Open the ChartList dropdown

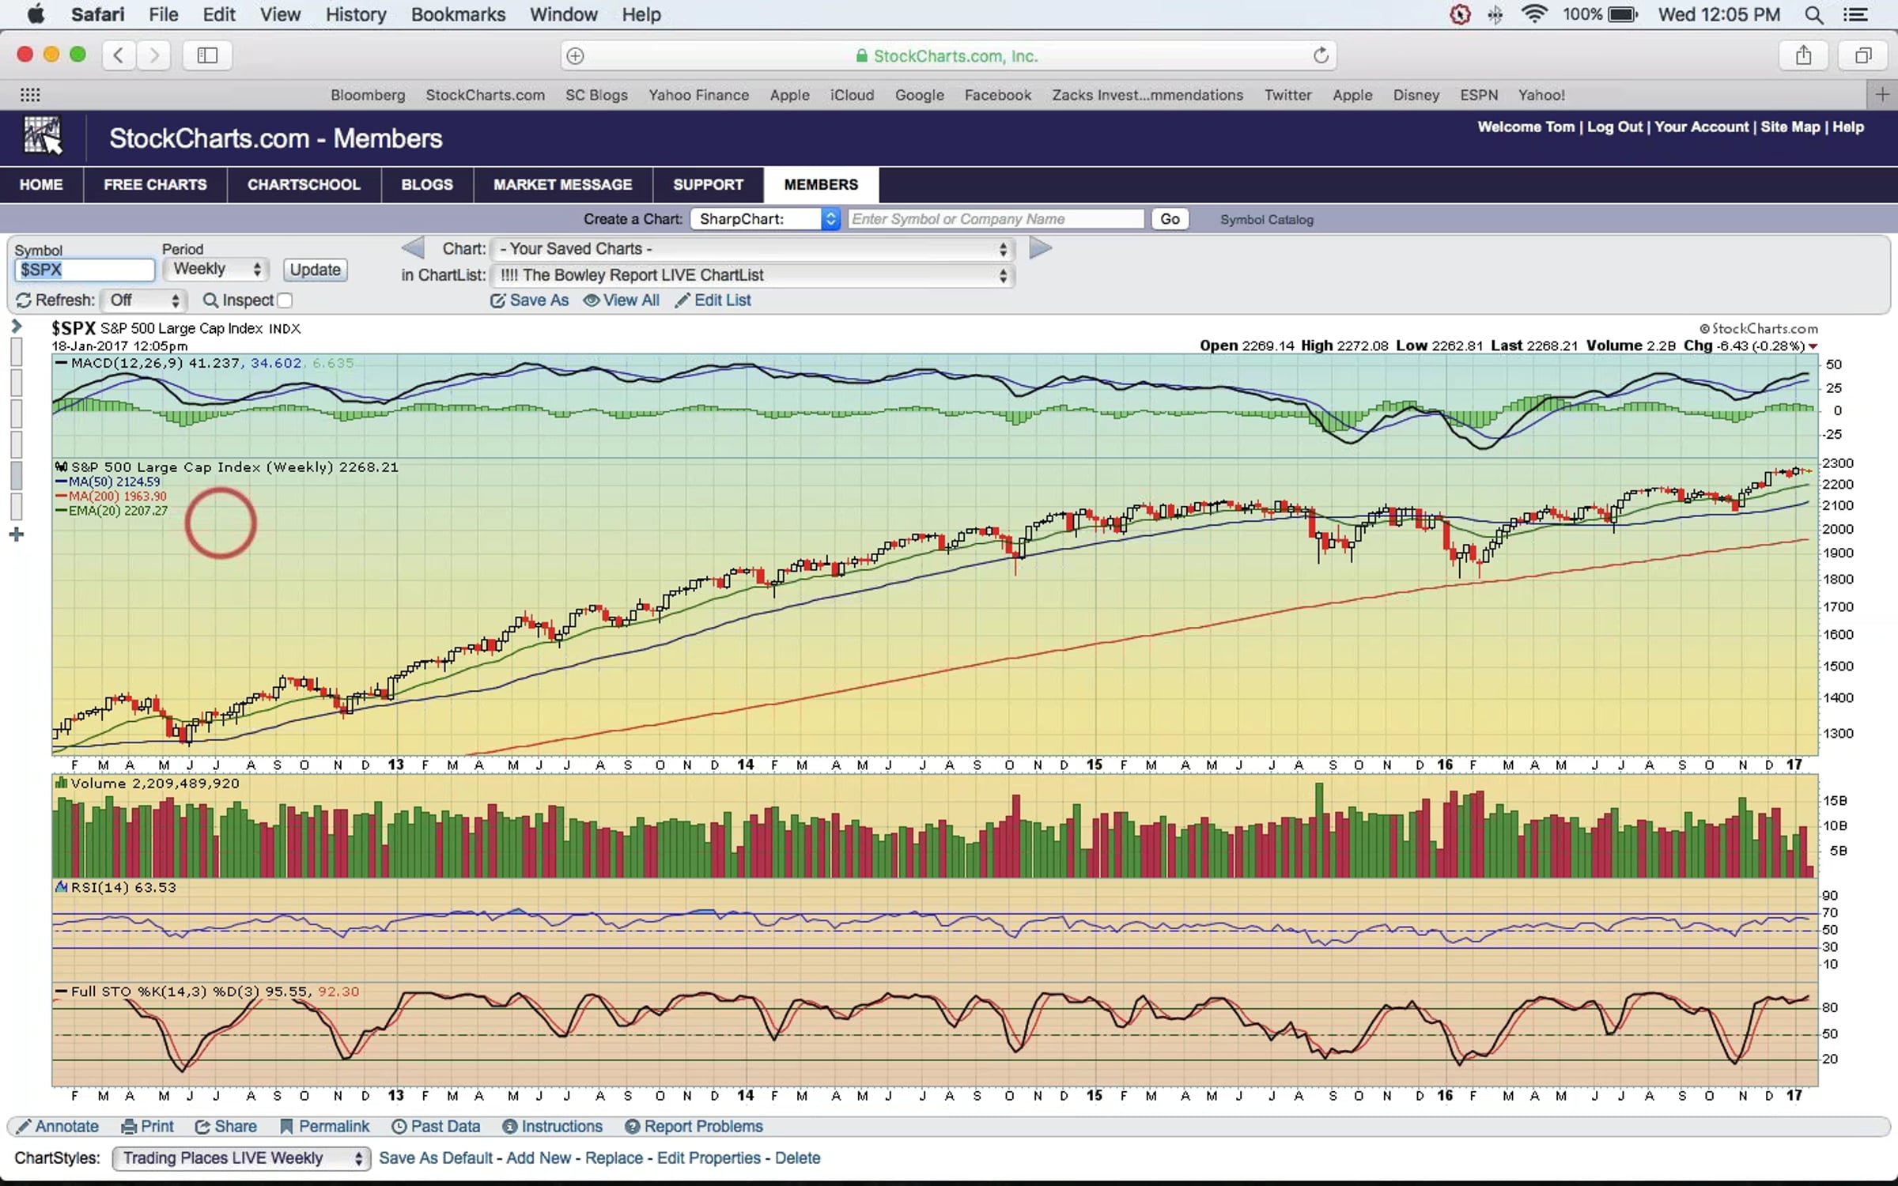752,275
